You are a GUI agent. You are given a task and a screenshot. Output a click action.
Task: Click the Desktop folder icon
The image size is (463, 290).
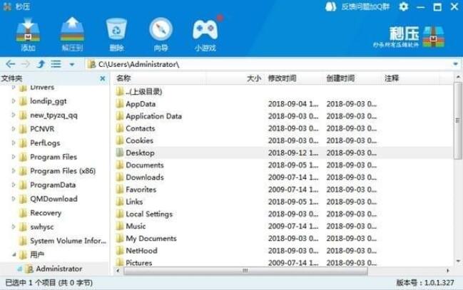[120, 152]
